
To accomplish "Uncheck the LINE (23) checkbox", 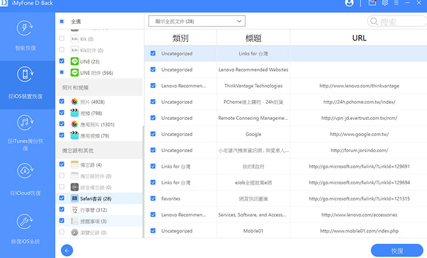I will [x=62, y=61].
